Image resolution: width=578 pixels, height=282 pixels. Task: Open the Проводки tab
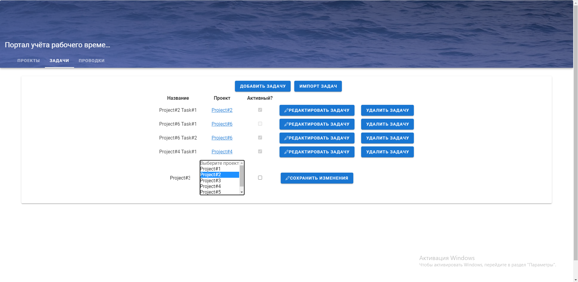click(x=92, y=61)
